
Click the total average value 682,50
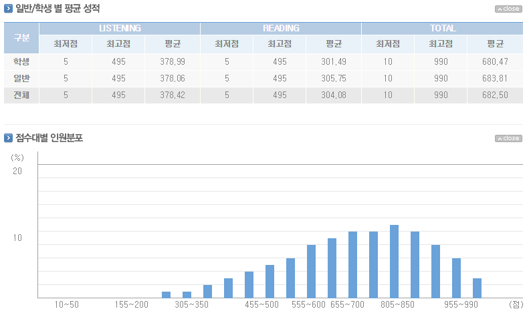pos(495,95)
